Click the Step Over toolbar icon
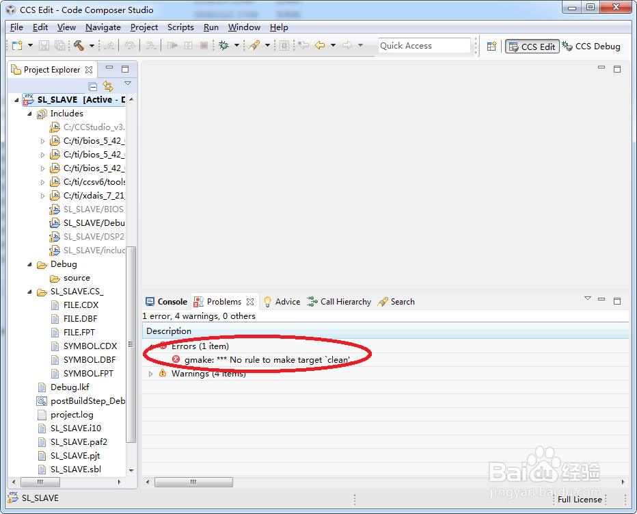The width and height of the screenshot is (637, 514). (130, 45)
